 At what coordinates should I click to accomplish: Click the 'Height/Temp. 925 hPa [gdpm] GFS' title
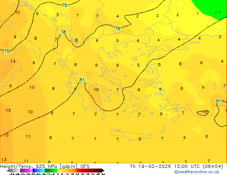pos(45,166)
